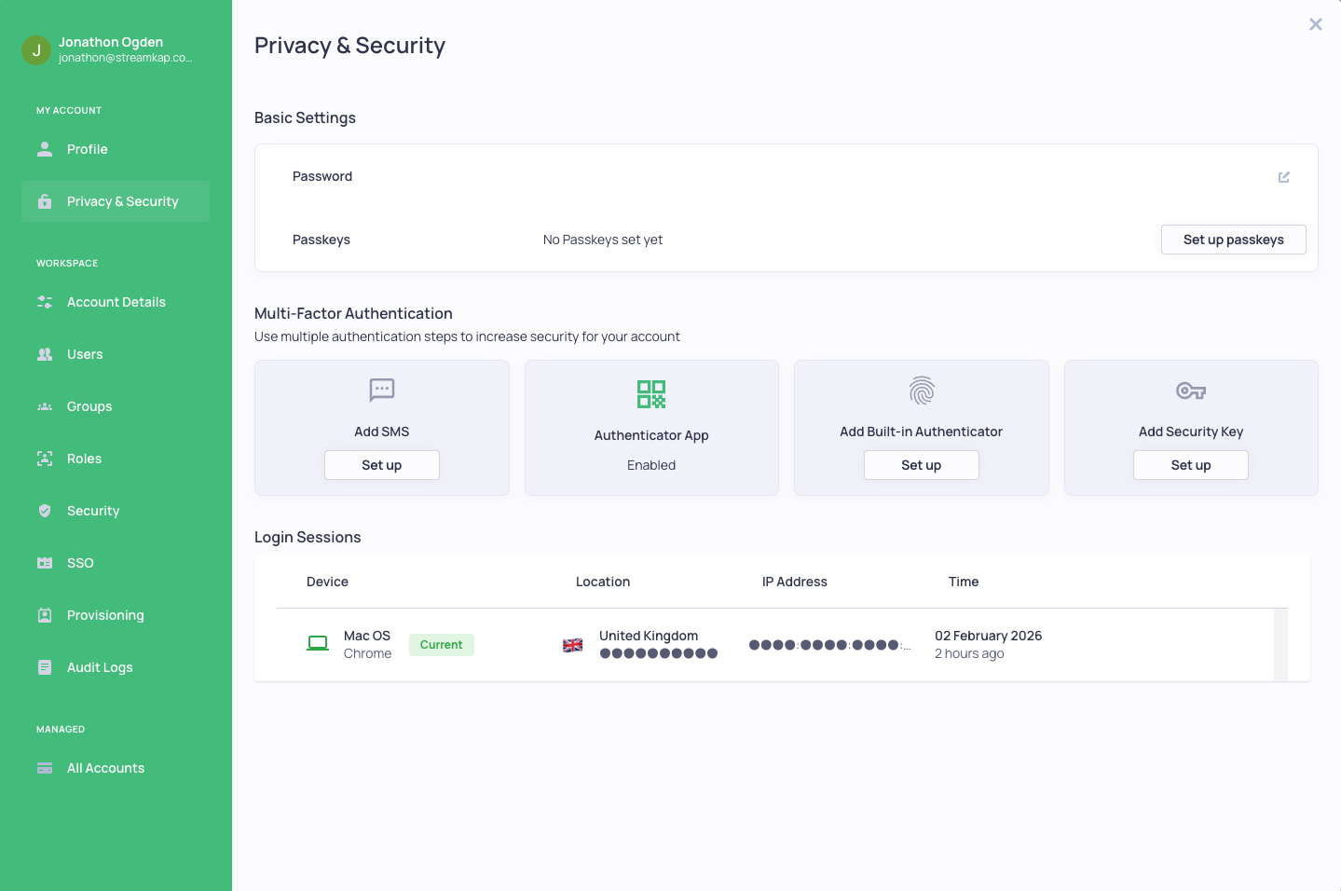Set up SMS authentication

tap(381, 464)
